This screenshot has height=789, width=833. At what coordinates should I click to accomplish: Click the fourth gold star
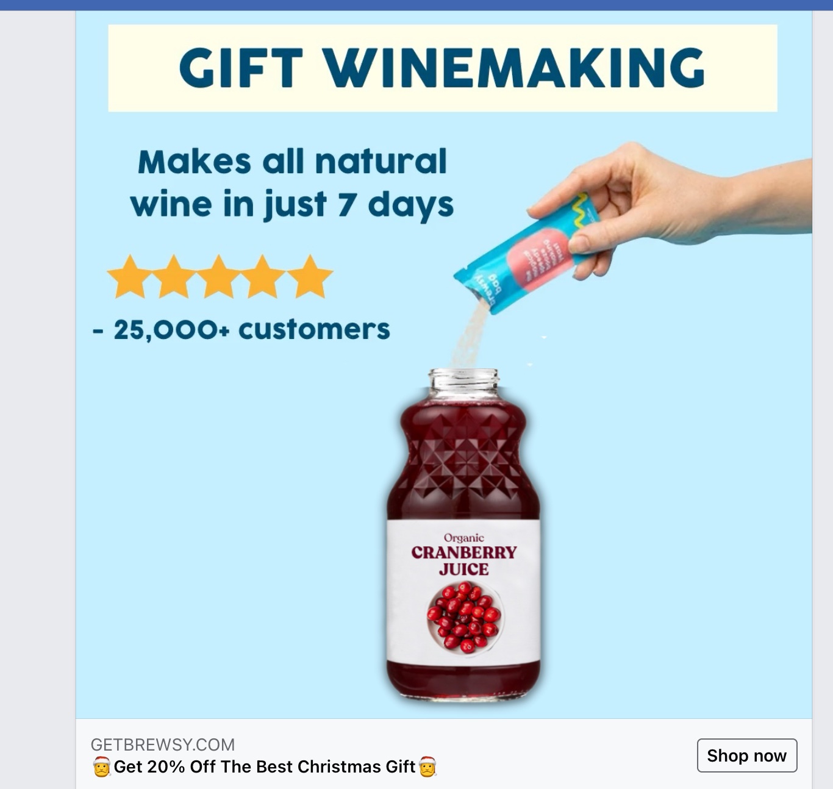click(264, 277)
